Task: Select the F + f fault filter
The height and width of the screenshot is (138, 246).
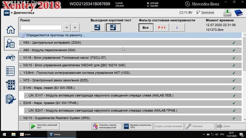Action: pos(161,28)
